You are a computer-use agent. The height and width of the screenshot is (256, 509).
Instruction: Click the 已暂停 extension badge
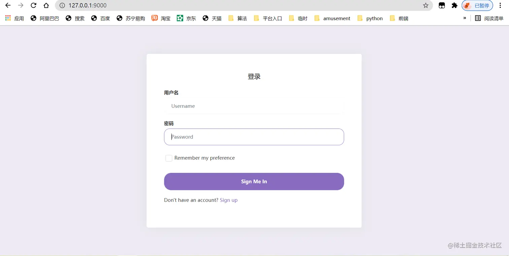pos(477,5)
